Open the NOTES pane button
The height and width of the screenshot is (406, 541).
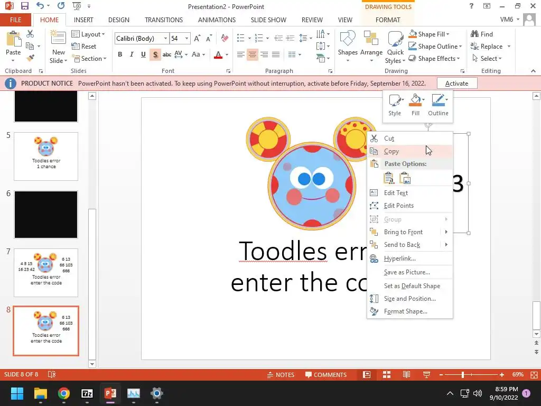coord(281,375)
